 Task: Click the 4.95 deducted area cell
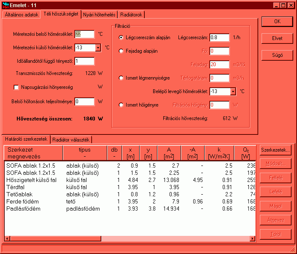click(x=198, y=180)
